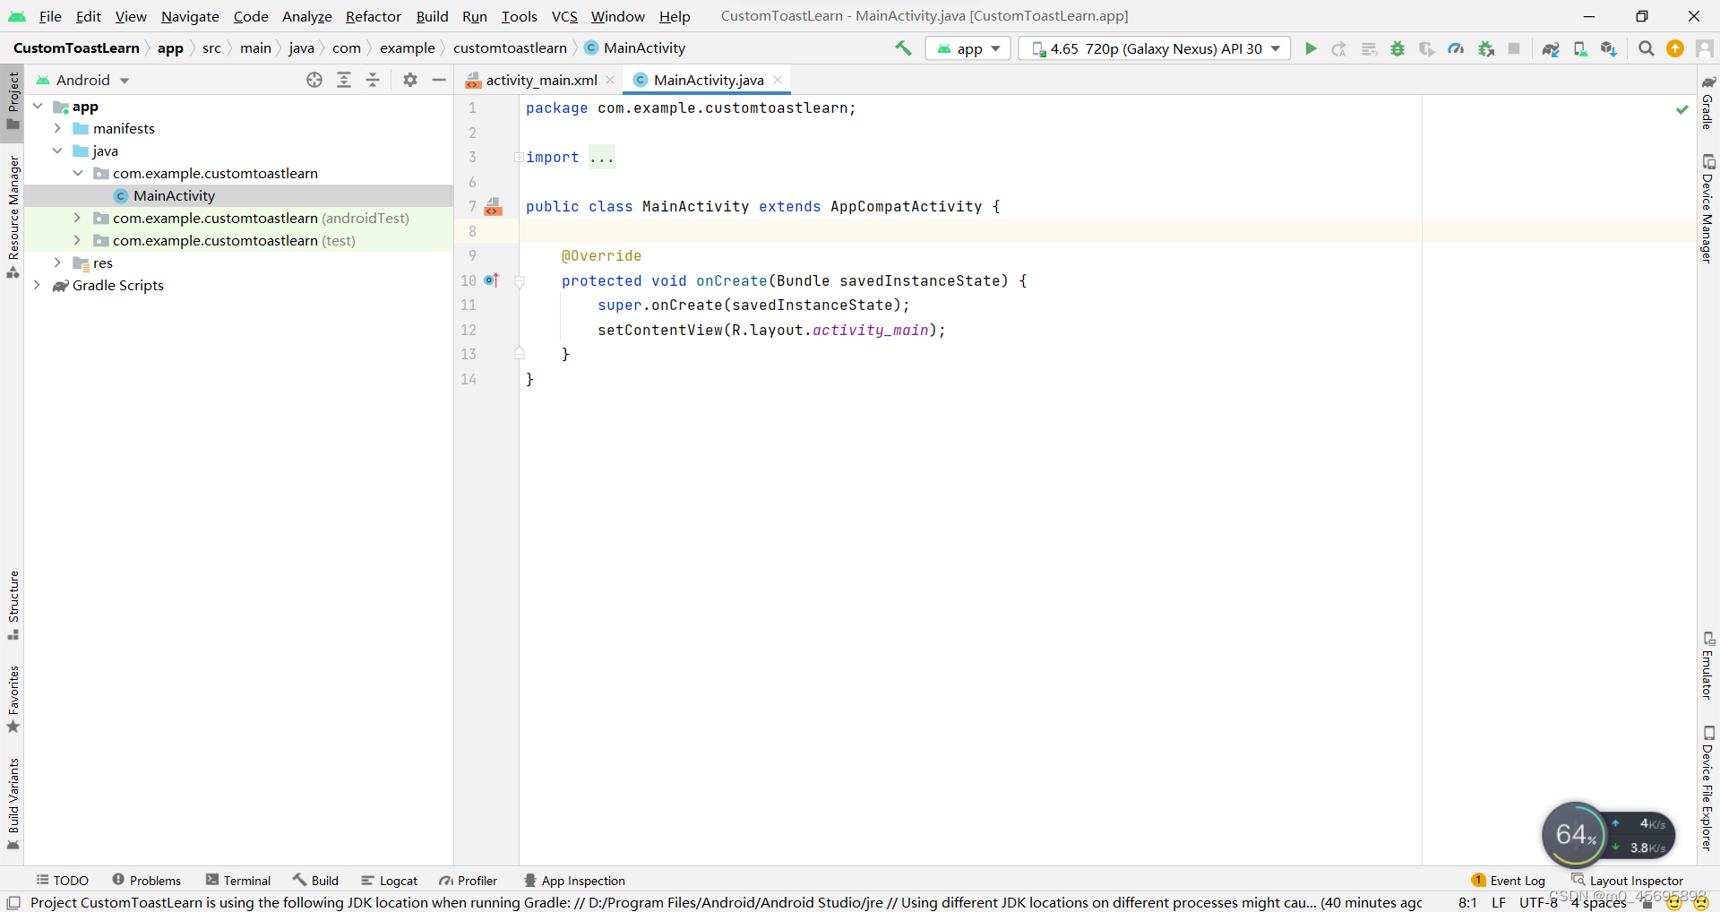Open Project panel gear options
This screenshot has height=912, width=1720.
coord(410,80)
